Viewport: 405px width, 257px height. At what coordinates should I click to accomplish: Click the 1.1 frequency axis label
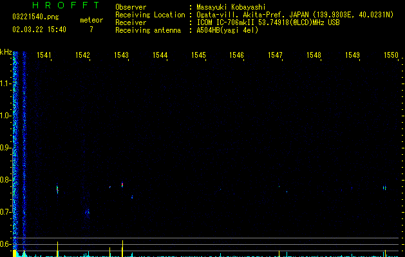point(5,84)
